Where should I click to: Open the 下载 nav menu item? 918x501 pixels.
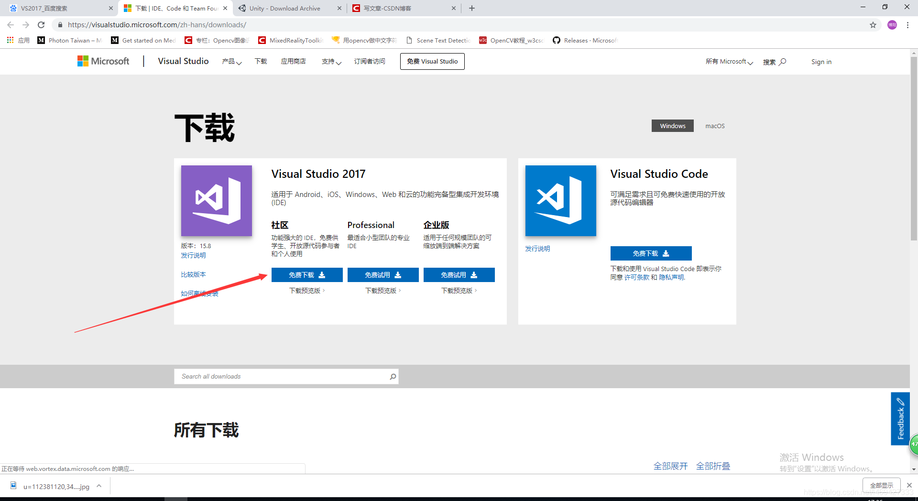click(261, 61)
